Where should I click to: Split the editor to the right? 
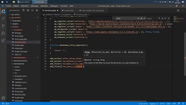(x=178, y=10)
